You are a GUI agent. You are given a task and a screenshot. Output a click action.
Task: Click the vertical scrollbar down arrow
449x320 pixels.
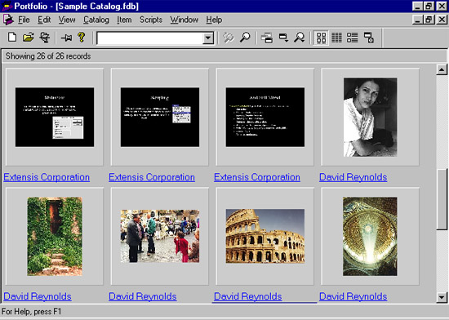point(442,297)
